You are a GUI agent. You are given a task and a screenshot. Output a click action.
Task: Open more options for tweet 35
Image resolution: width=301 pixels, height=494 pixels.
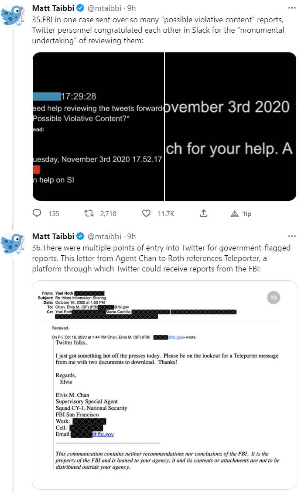291,8
